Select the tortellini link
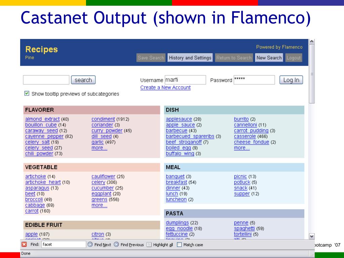Screen dimensions: 344x258 click(243, 234)
